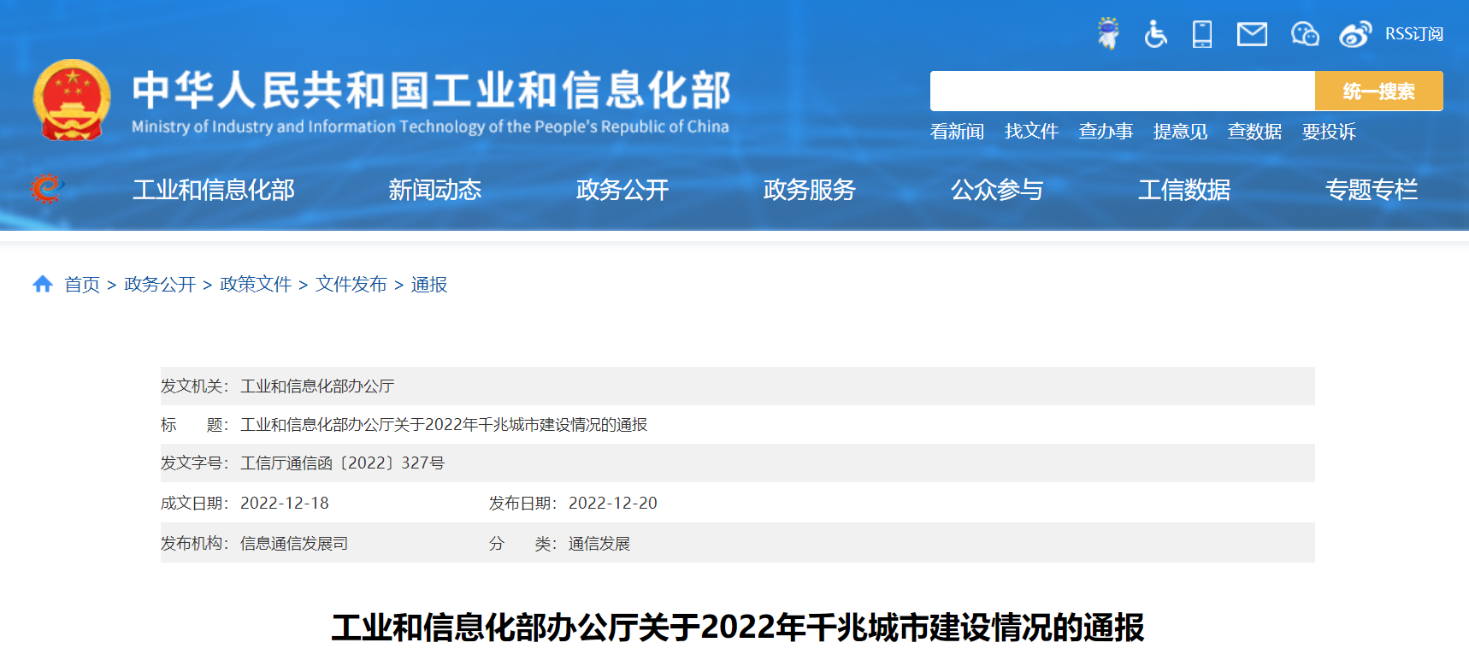Open 政务公开 navigation menu
Viewport: 1469px width, 672px height.
tap(622, 189)
